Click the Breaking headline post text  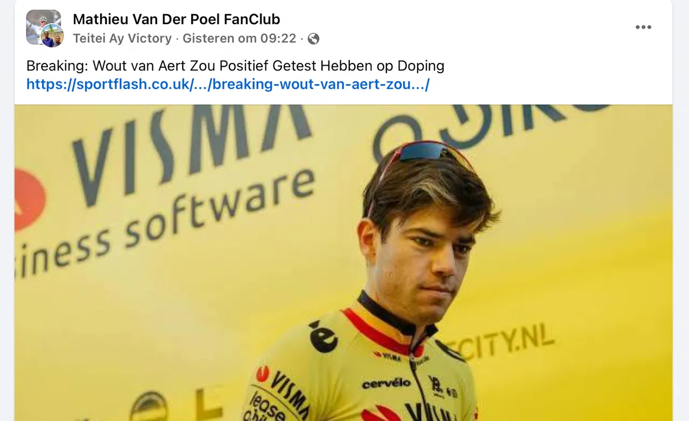click(235, 66)
